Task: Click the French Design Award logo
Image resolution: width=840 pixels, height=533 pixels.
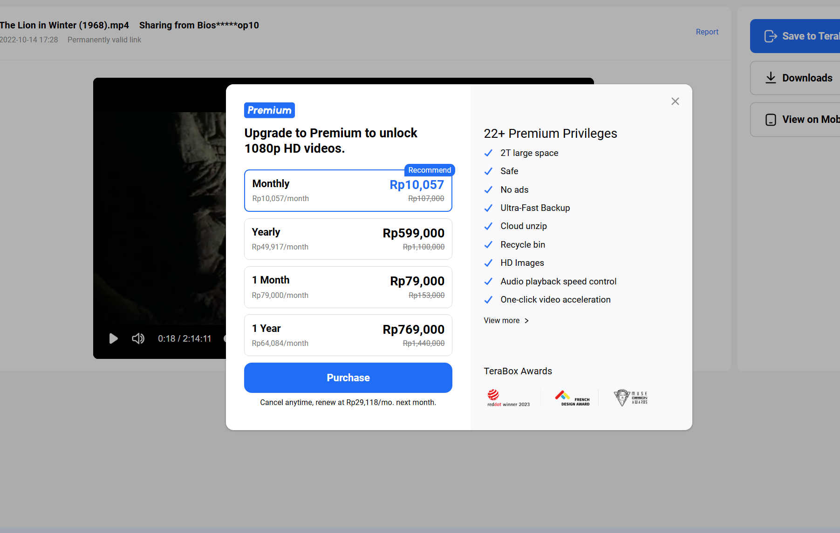Action: coord(573,398)
